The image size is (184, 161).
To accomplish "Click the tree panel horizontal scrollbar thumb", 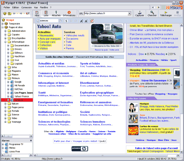I will pyautogui.click(x=9, y=136).
